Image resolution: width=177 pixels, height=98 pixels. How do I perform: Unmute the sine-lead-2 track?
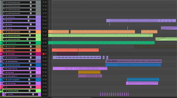pos(43,54)
